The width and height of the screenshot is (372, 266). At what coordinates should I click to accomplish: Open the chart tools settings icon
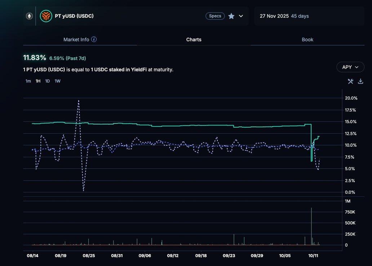click(350, 81)
